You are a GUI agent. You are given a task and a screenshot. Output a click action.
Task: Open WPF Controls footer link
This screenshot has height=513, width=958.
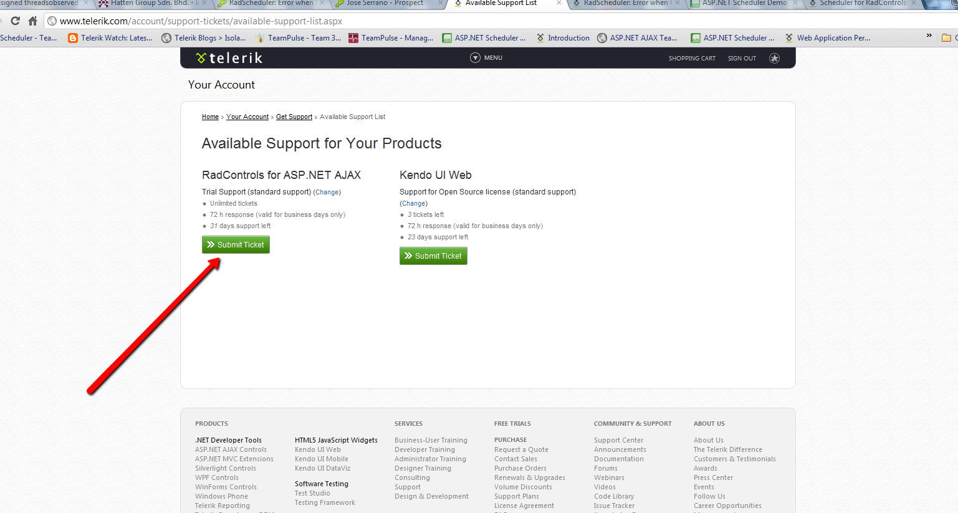(x=217, y=478)
